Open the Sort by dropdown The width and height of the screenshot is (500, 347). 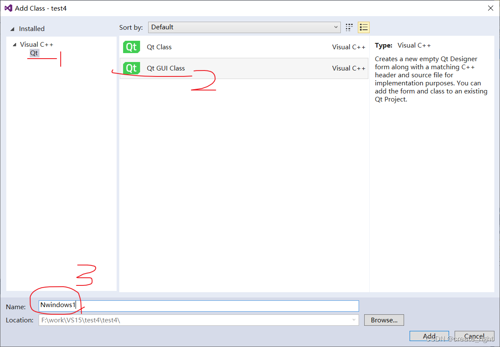point(244,28)
